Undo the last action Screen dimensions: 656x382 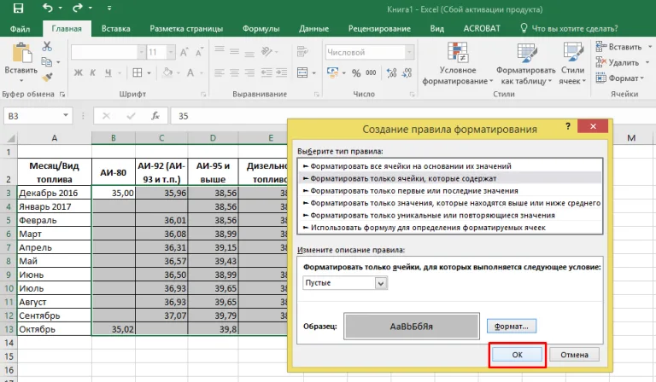(x=48, y=8)
